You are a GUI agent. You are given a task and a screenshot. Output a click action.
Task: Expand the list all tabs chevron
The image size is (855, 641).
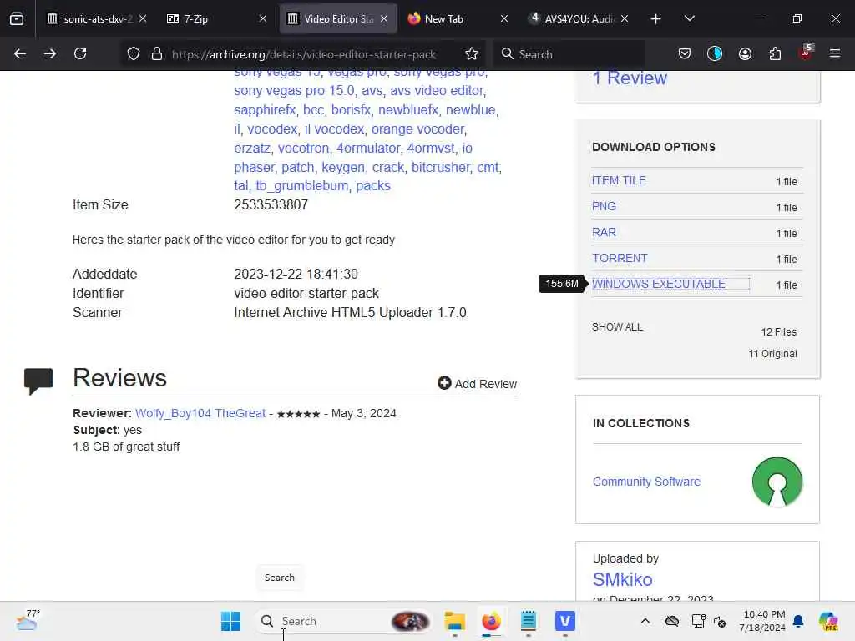(689, 18)
